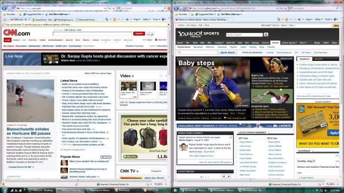Open RSS feeds icon in CNN window
344x193 pixels.
coord(114,19)
